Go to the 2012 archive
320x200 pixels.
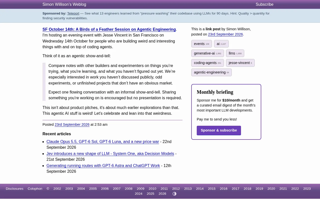pyautogui.click(x=176, y=189)
